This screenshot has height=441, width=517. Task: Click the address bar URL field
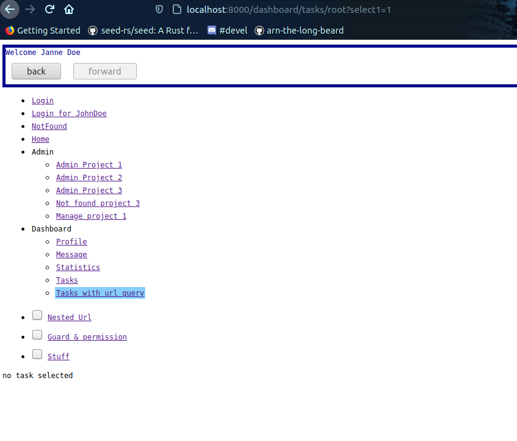(x=289, y=10)
